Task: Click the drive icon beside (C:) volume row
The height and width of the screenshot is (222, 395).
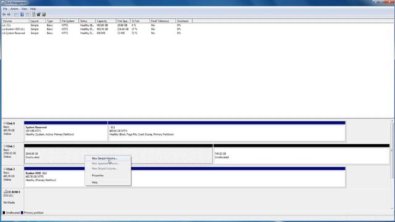Action: click(4, 25)
